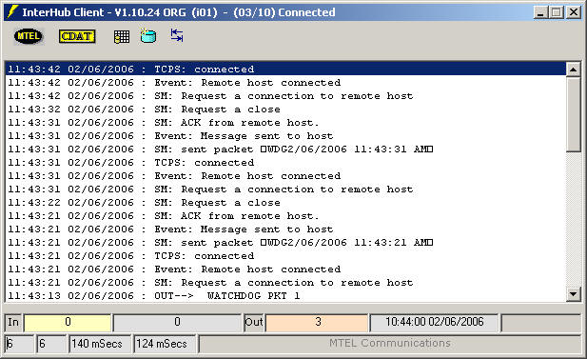Select the 11:43:31 Event: Remote host connected row
The image size is (587, 359).
pyautogui.click(x=285, y=176)
